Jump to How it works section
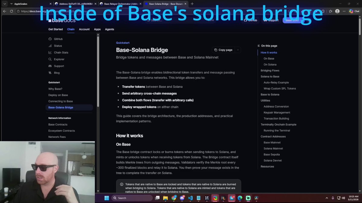 269,52
